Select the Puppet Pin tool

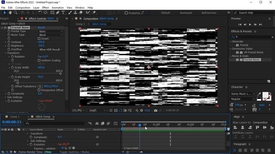click(94, 12)
